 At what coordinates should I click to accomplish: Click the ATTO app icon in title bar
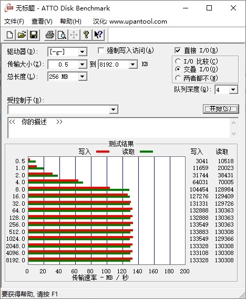[9, 8]
